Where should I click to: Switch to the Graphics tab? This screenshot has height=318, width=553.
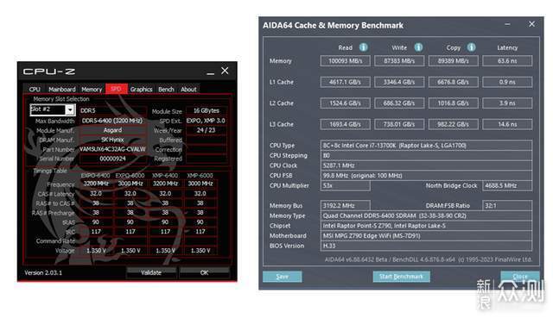tap(141, 89)
